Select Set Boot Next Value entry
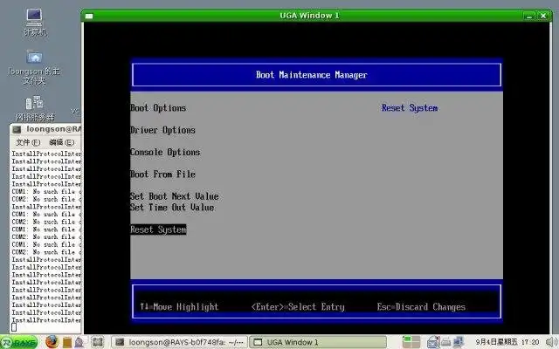Image resolution: width=559 pixels, height=349 pixels. (175, 196)
